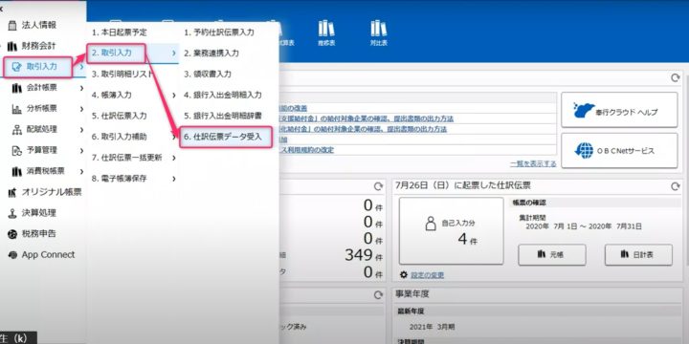The height and width of the screenshot is (344, 689).
Task: Refresh the top news panel
Action: click(x=675, y=78)
